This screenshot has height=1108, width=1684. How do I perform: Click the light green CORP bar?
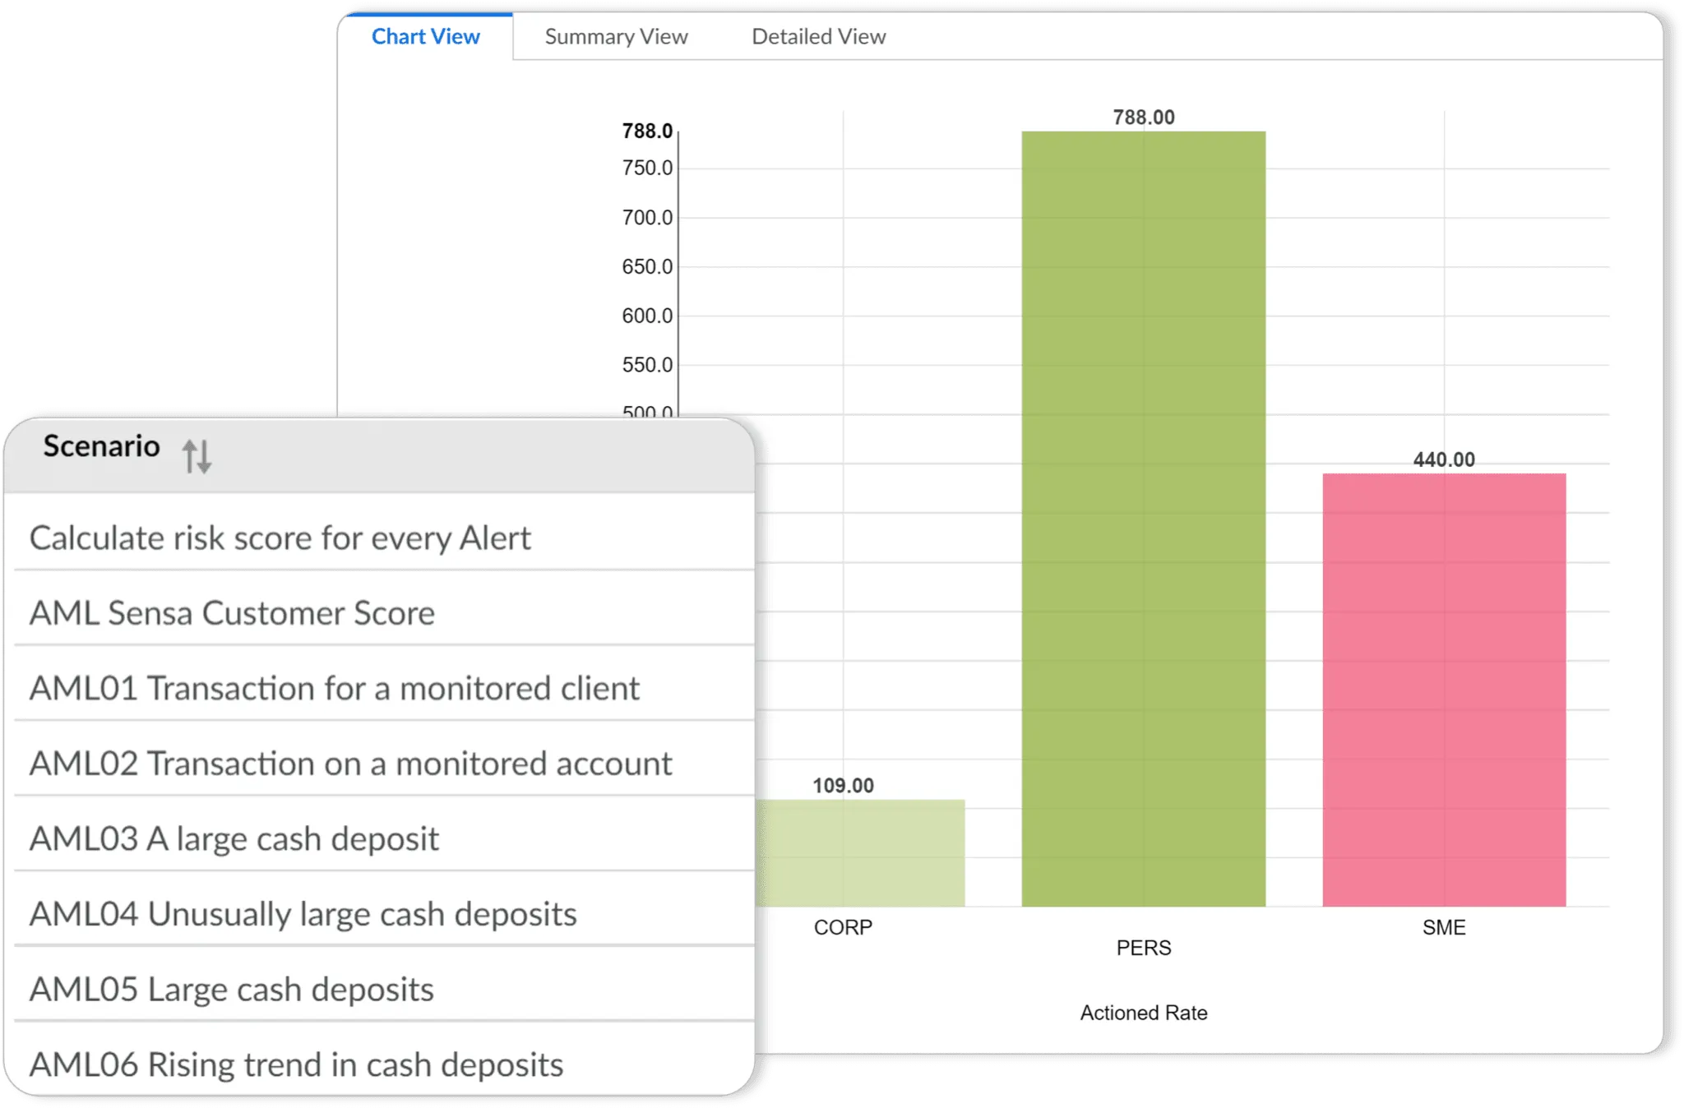click(860, 853)
